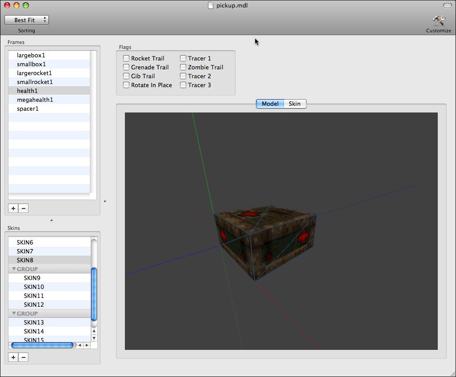Select the largerocket1 frame
This screenshot has height=377, width=456.
click(x=49, y=73)
